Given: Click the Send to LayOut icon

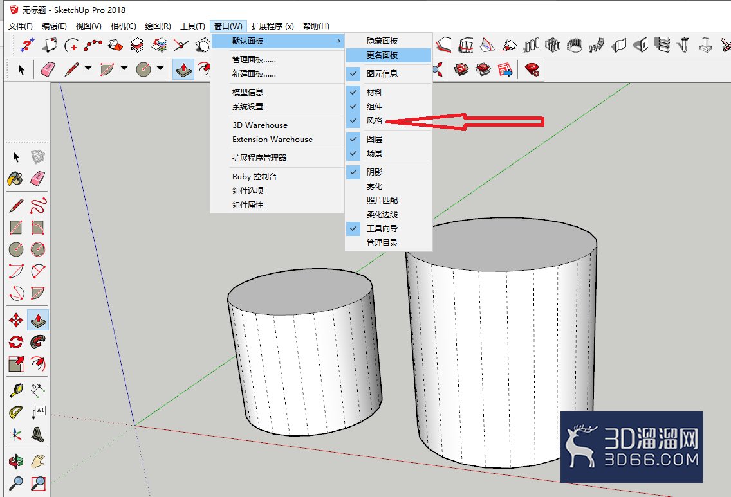Looking at the screenshot, I should tap(505, 70).
